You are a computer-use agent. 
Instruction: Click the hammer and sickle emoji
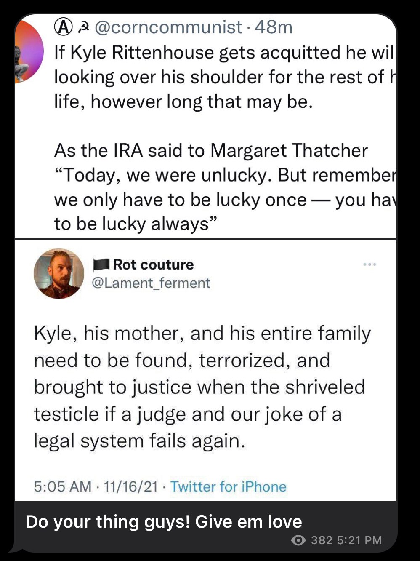click(85, 27)
